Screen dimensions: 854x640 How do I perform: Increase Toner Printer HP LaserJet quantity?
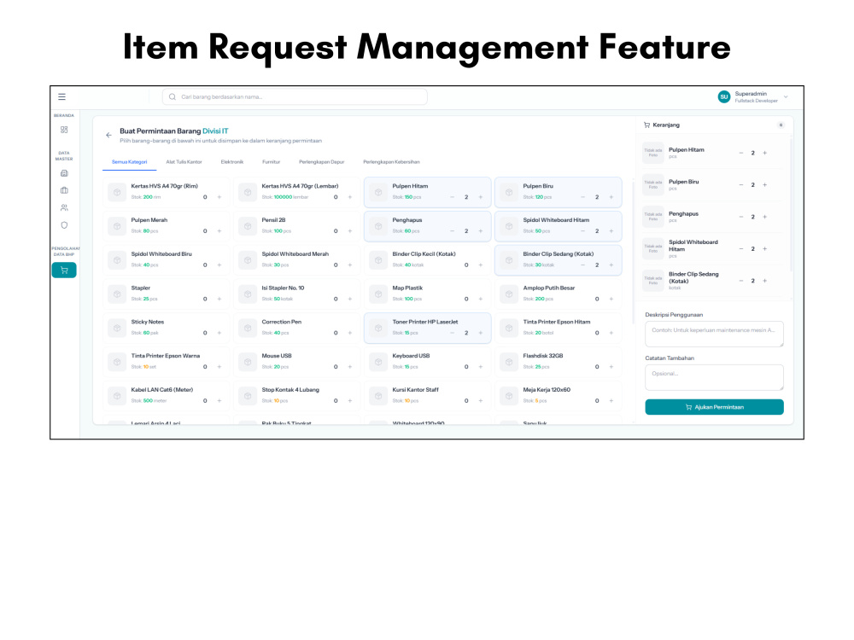coord(480,333)
